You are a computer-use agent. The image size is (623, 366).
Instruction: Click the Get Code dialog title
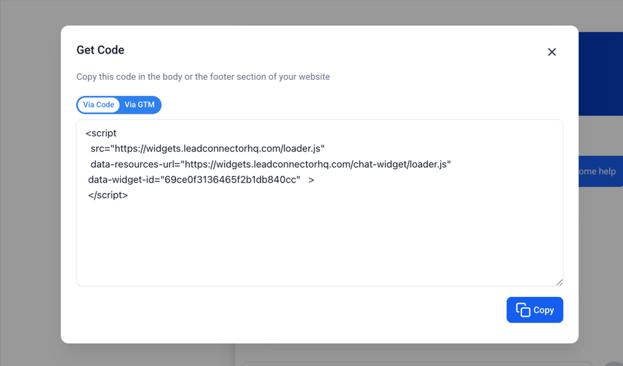[x=100, y=50]
